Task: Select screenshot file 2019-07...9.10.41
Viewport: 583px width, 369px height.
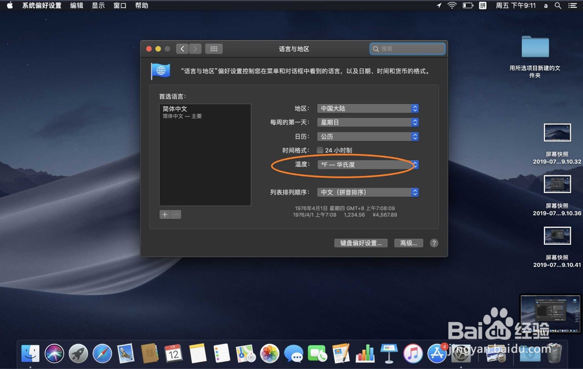Action: pos(557,248)
